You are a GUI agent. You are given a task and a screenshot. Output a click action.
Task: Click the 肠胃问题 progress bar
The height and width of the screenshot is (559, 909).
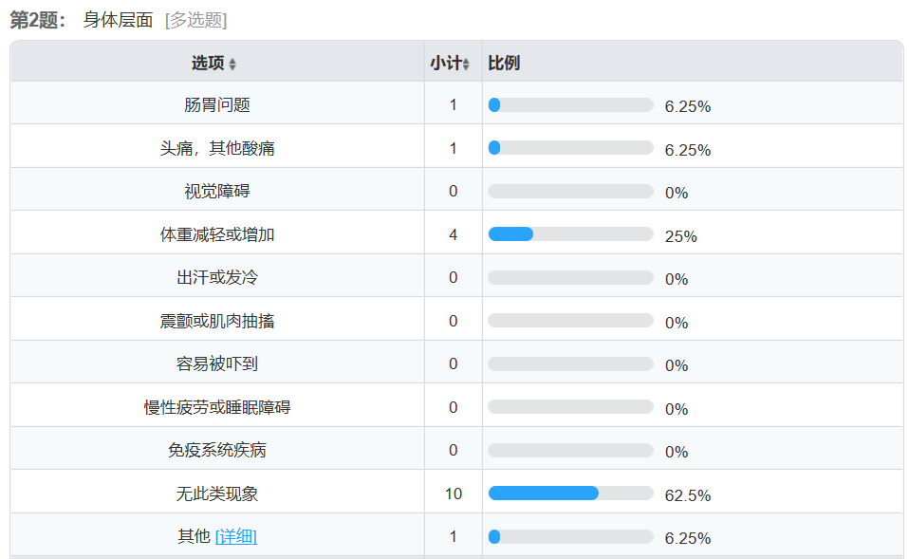tap(570, 105)
